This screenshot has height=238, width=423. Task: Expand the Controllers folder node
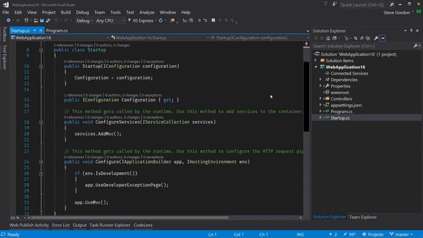321,99
